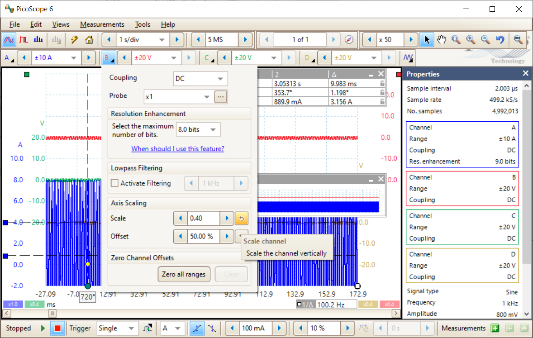Image resolution: width=533 pixels, height=338 pixels.
Task: Open advanced trigger settings icon
Action: [148, 328]
